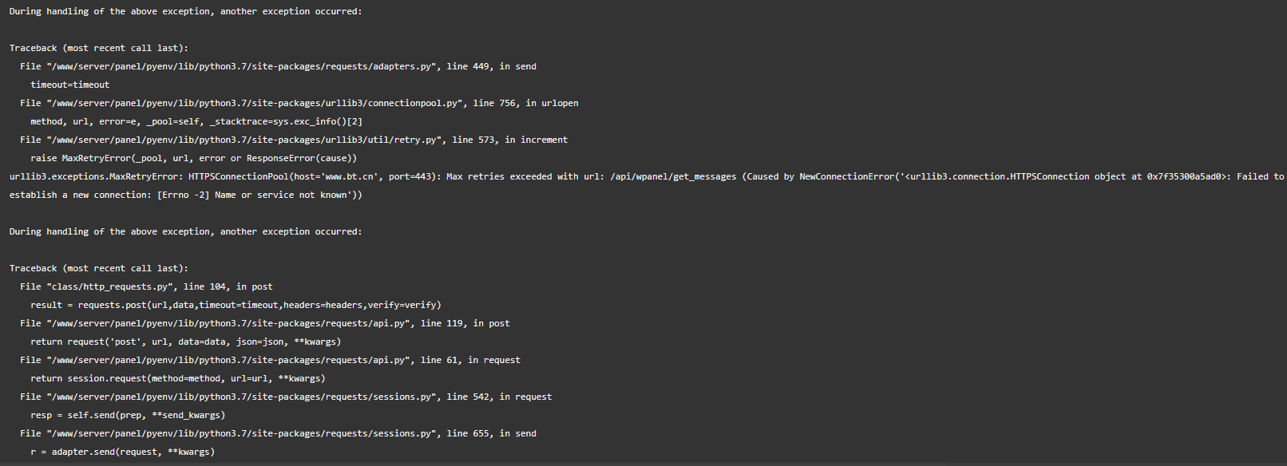Screen dimensions: 1287x466
Task: Click the "return request('post', url" code line
Action: pyautogui.click(x=186, y=342)
